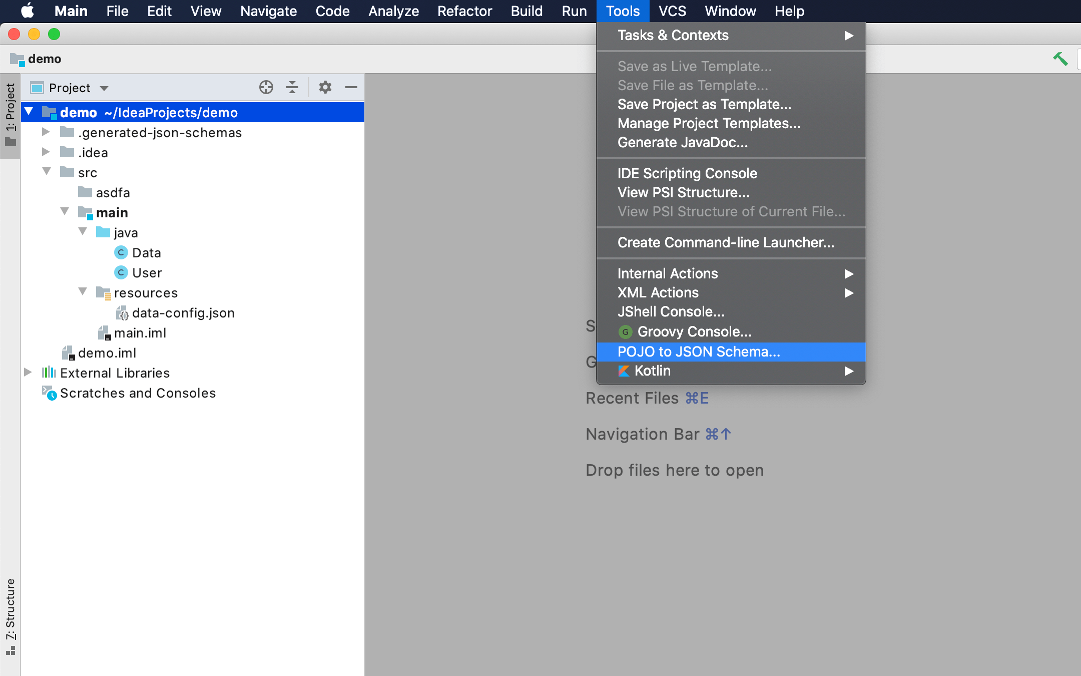Select demo.iml in the project tree

tap(107, 353)
